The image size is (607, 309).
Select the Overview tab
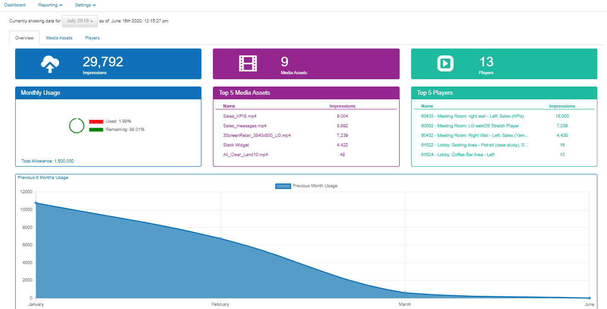pos(24,38)
